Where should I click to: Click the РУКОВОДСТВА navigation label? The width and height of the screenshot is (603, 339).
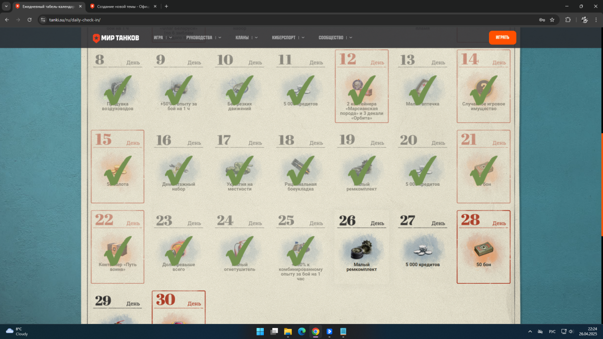pos(199,38)
